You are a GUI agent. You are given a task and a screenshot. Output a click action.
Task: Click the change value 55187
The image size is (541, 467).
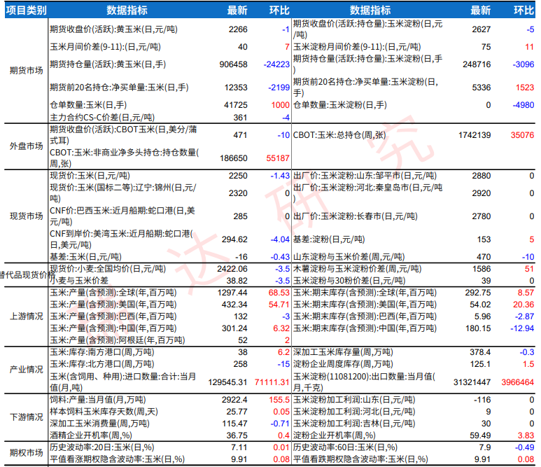point(278,158)
